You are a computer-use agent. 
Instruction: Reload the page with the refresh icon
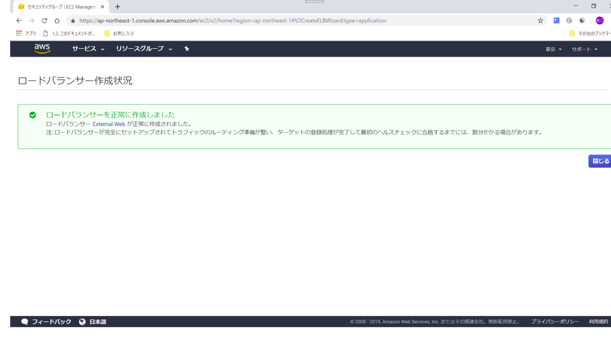point(44,20)
